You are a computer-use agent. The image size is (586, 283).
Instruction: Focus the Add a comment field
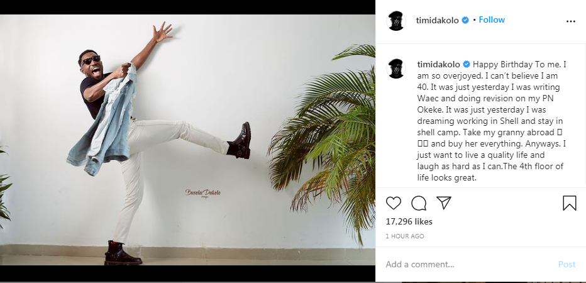pos(467,264)
